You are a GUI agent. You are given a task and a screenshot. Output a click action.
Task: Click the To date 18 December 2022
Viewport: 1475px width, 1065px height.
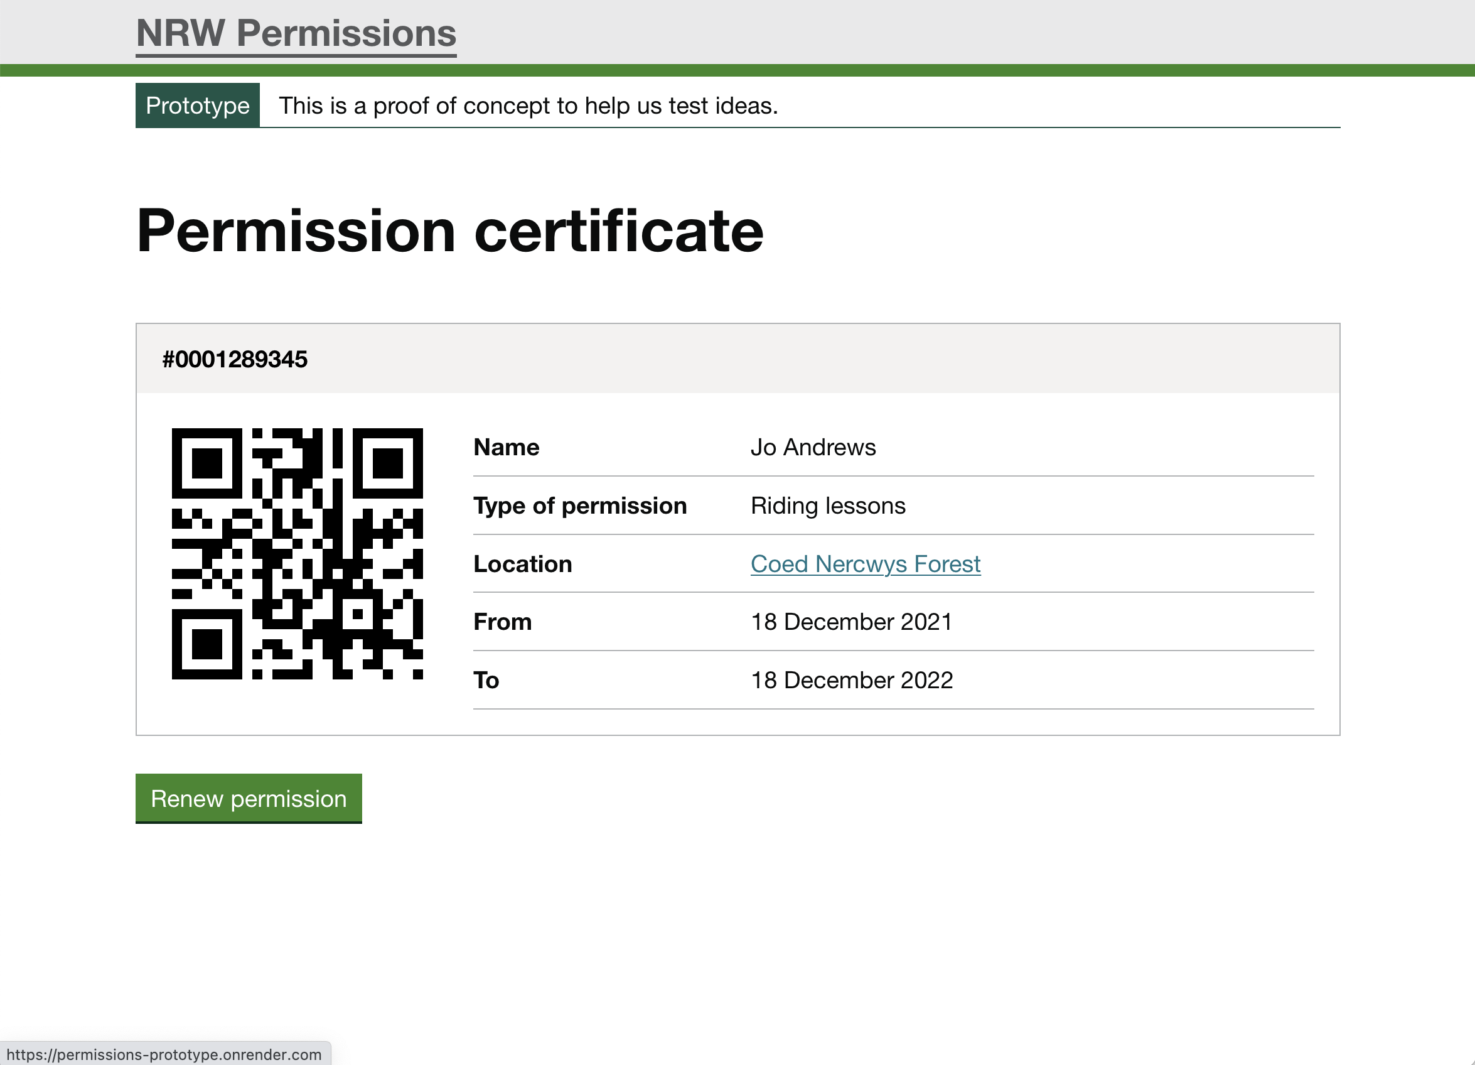pyautogui.click(x=852, y=681)
